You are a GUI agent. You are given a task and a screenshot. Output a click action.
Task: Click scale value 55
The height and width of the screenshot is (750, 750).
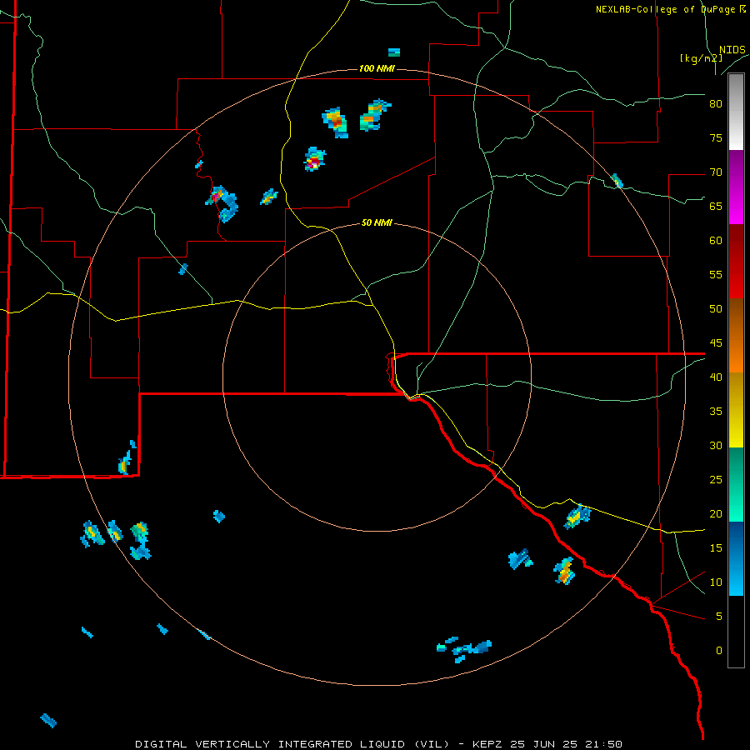tap(716, 274)
